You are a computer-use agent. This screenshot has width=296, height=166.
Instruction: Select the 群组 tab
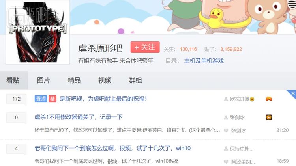click(x=135, y=80)
